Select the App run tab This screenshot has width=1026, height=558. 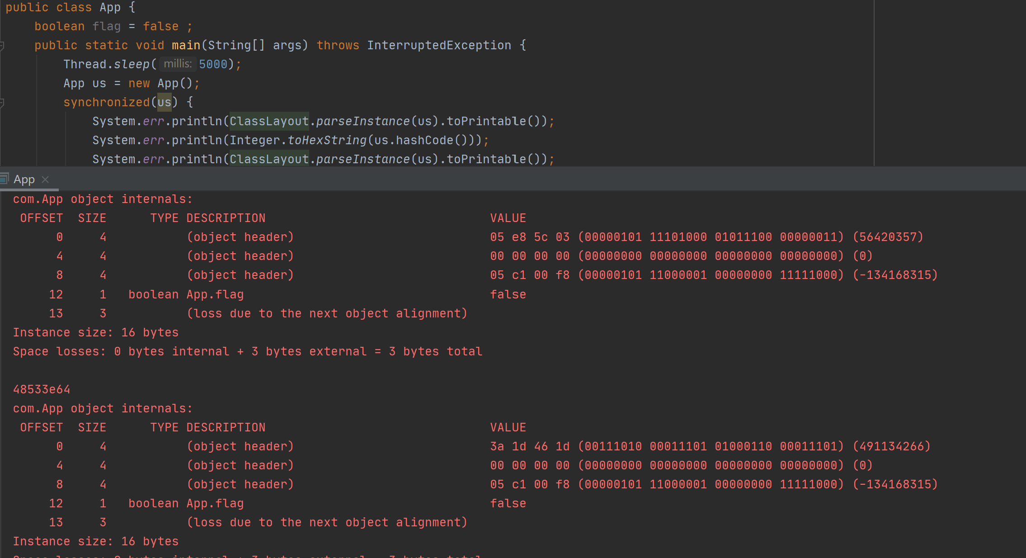click(24, 180)
